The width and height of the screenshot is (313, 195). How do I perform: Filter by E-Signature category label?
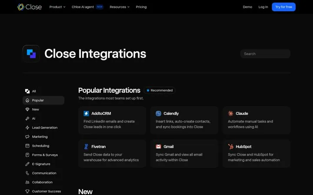pos(41,164)
